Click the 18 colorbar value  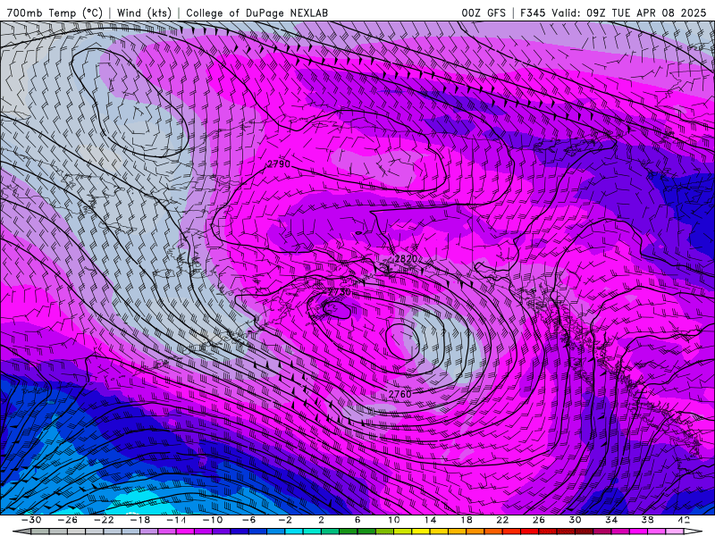coord(466,520)
